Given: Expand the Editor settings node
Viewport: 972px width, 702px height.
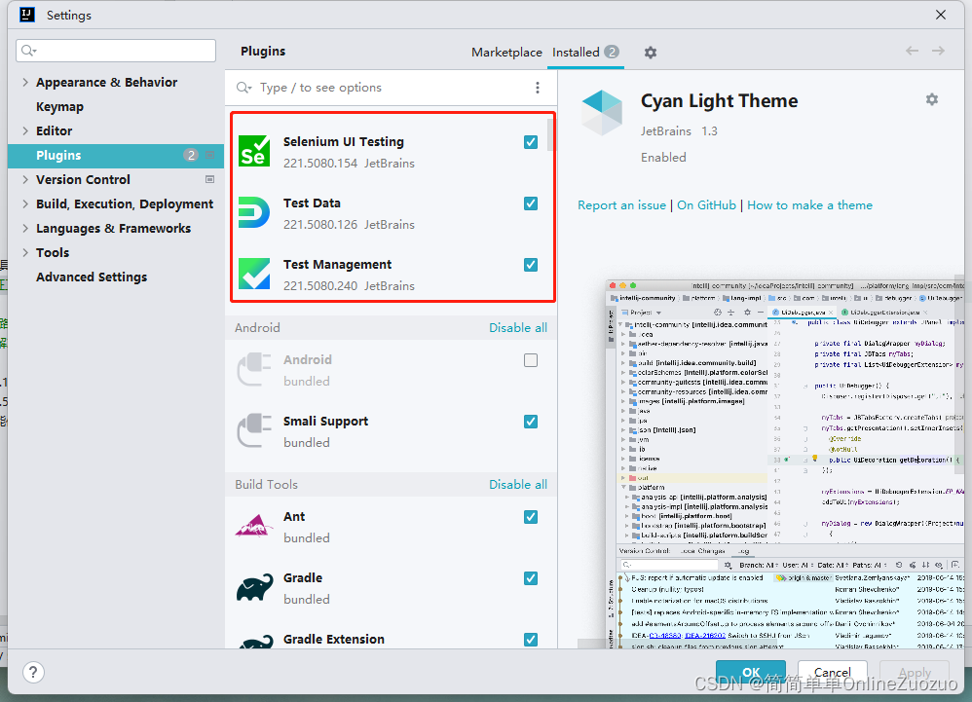Looking at the screenshot, I should (x=25, y=130).
